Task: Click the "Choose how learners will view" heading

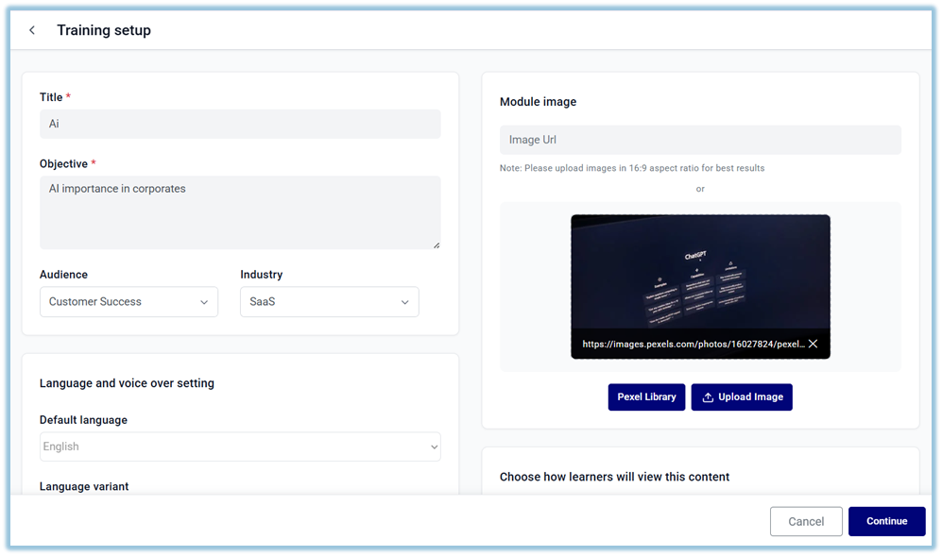Action: click(x=614, y=477)
